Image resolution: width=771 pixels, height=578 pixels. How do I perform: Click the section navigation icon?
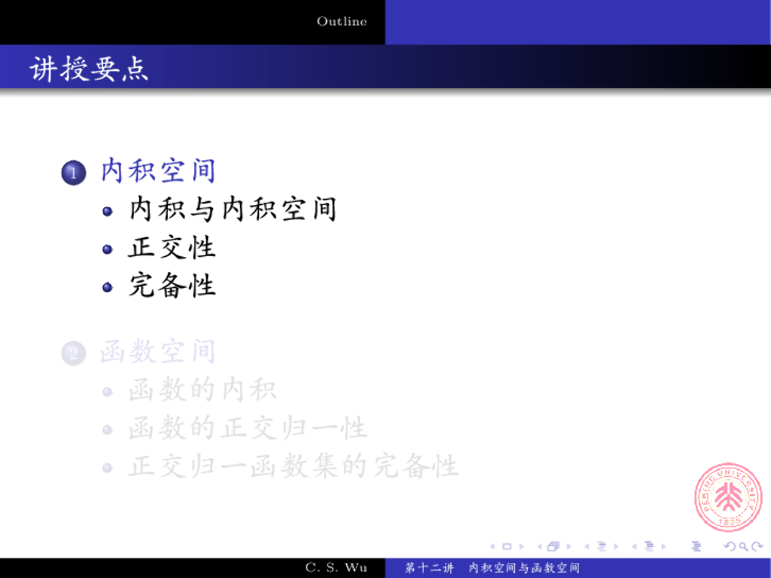(x=649, y=546)
